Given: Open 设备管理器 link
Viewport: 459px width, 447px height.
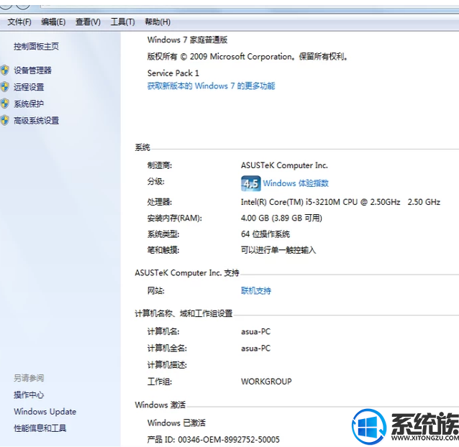Looking at the screenshot, I should pyautogui.click(x=32, y=70).
